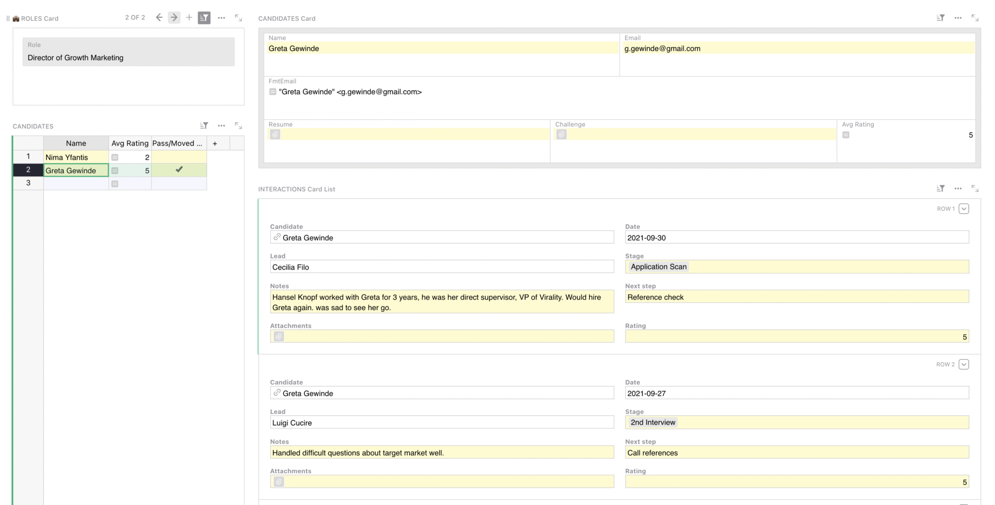Add a new column in the CANDIDATES table

[x=214, y=143]
